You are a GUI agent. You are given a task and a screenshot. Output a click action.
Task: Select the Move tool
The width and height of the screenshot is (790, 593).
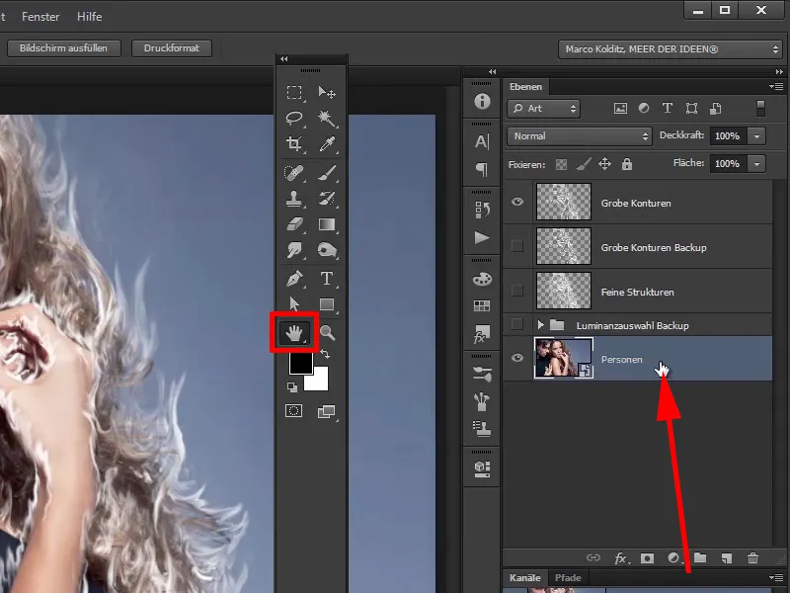click(327, 93)
